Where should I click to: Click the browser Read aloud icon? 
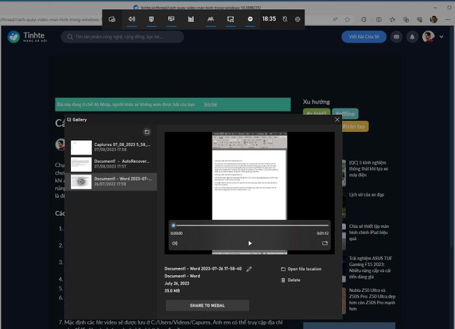point(335,19)
